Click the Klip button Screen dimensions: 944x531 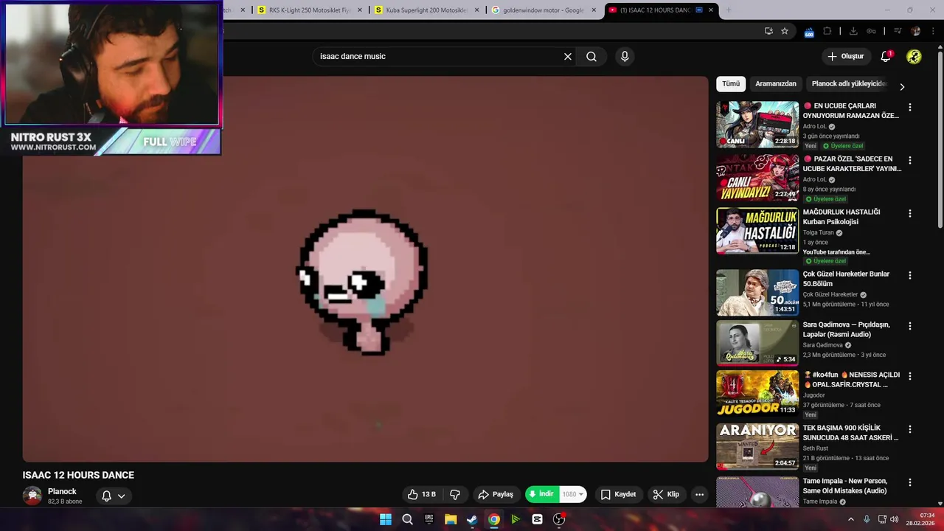(666, 494)
